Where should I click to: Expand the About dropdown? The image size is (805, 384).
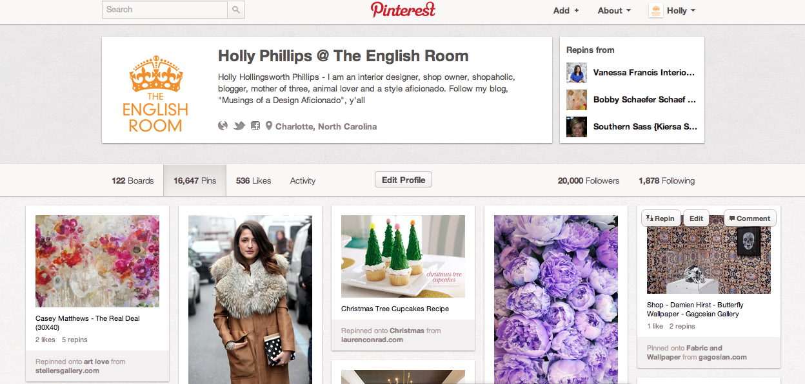click(x=614, y=10)
